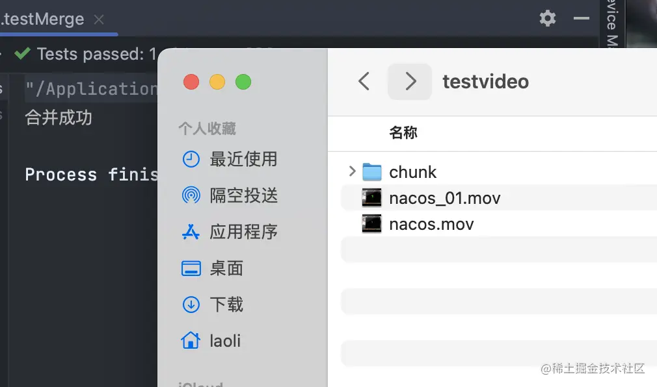Open 应用程序 Applications in sidebar

(243, 232)
